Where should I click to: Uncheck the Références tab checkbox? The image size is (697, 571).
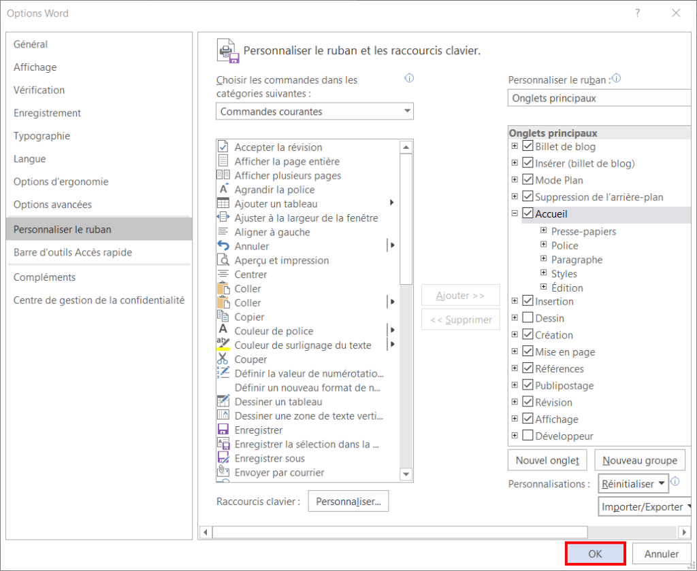pos(528,368)
